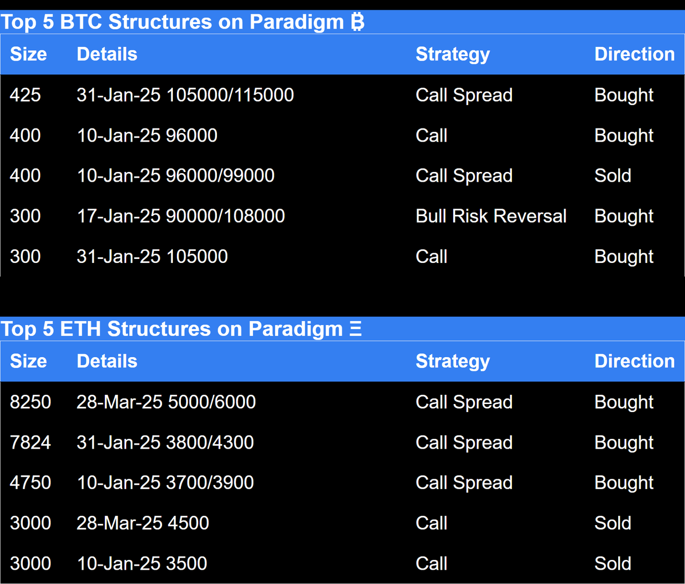Click size 300 in "31-Jan-25 105000" row
Screen dimensions: 685x584
(25, 257)
